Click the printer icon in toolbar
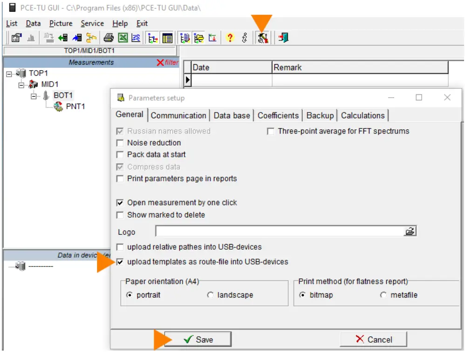The image size is (465, 352). point(109,38)
